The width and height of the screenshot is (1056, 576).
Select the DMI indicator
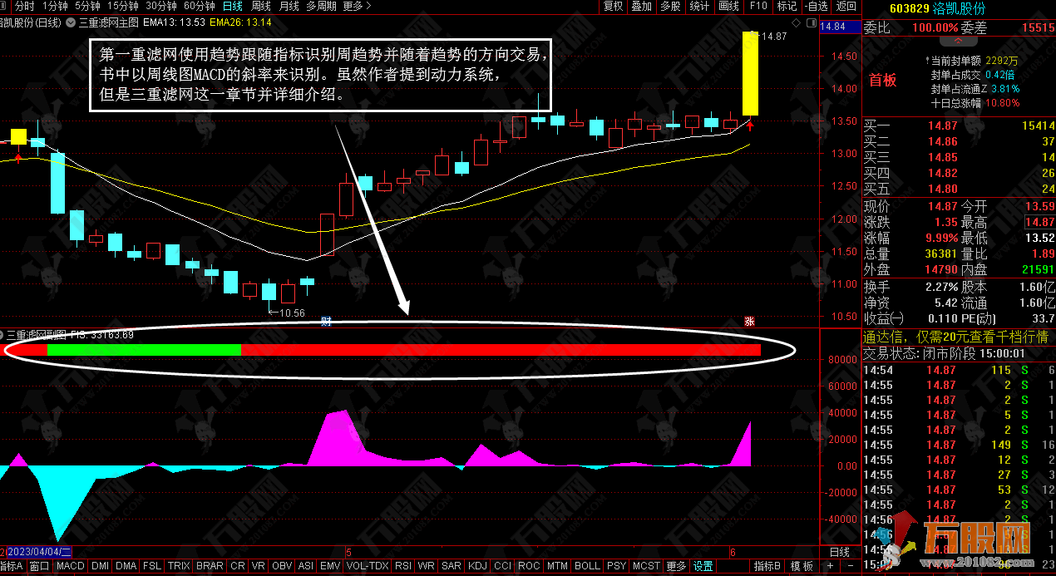[x=100, y=566]
